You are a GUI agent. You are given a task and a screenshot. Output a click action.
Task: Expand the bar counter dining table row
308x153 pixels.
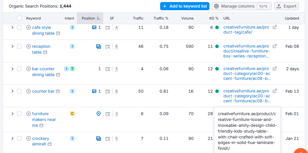12,69
